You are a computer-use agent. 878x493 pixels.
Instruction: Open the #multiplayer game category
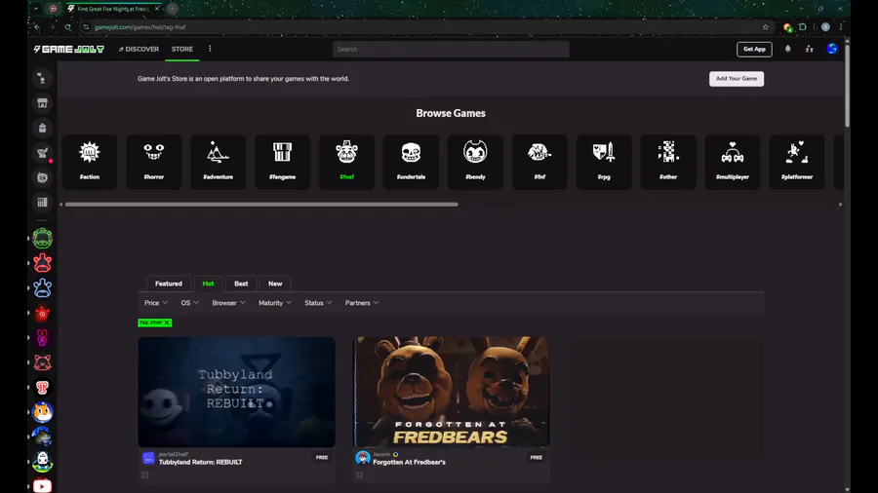733,162
